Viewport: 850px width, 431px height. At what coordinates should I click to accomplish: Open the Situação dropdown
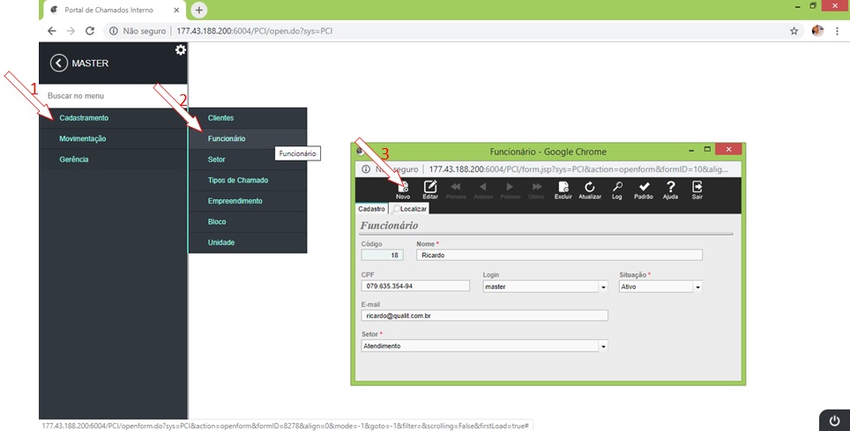pyautogui.click(x=697, y=286)
